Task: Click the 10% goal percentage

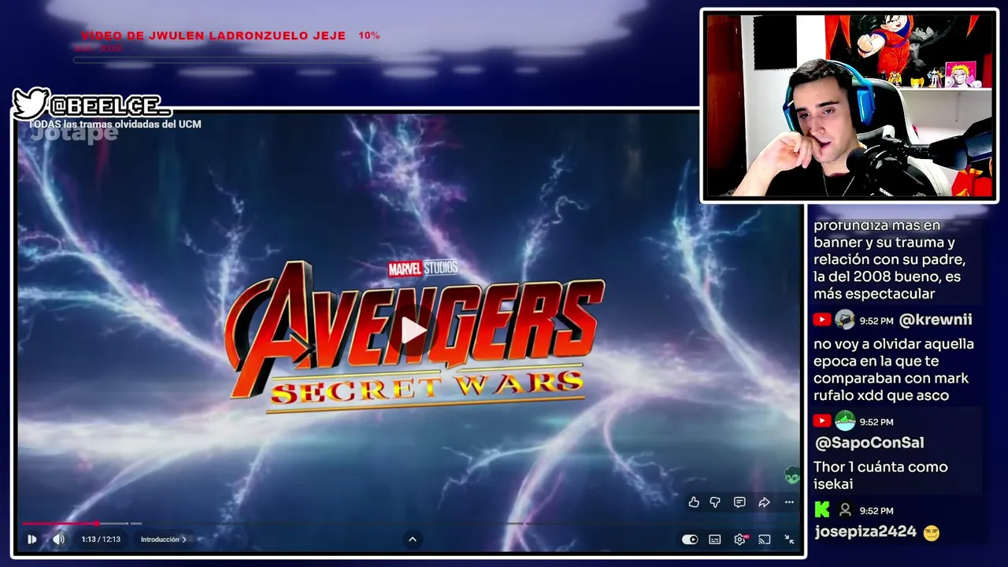Action: (x=369, y=35)
